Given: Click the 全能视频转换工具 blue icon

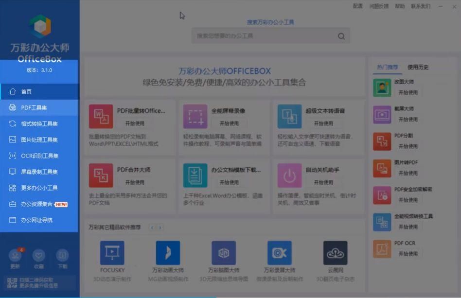Looking at the screenshot, I should tap(382, 222).
